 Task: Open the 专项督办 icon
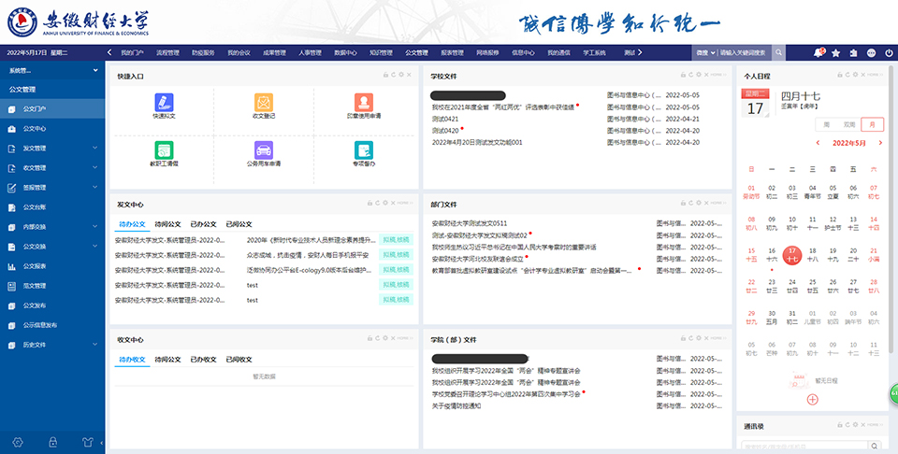pos(364,150)
